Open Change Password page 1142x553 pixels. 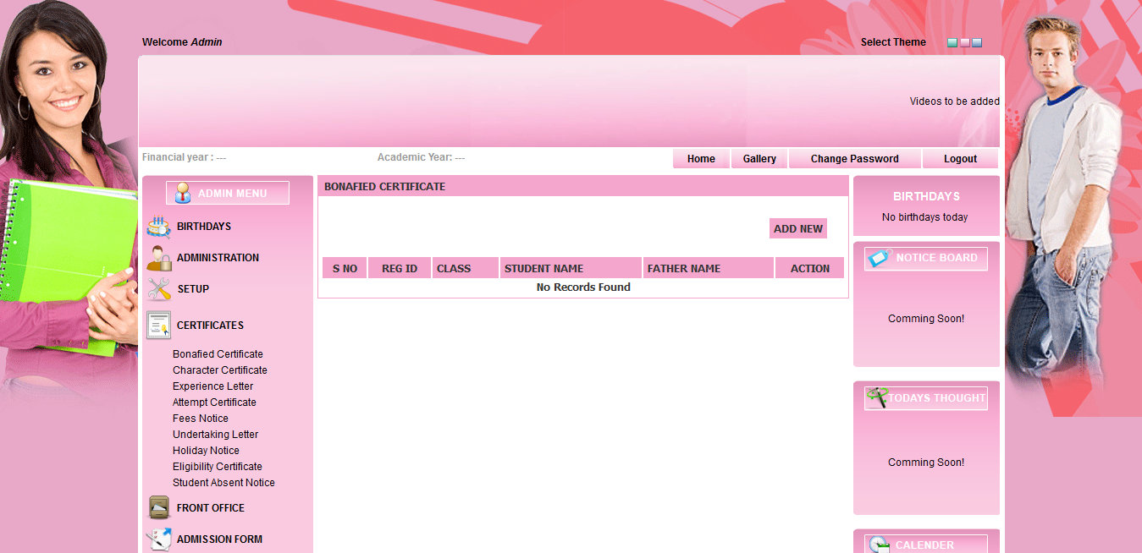point(854,159)
